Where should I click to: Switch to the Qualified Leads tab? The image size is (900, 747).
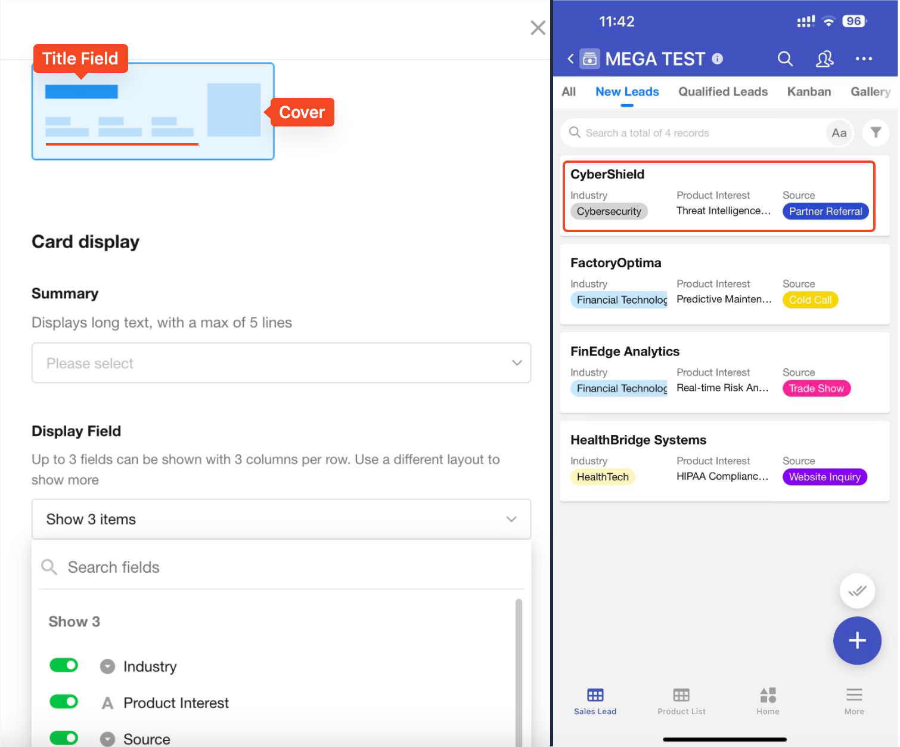click(x=722, y=92)
